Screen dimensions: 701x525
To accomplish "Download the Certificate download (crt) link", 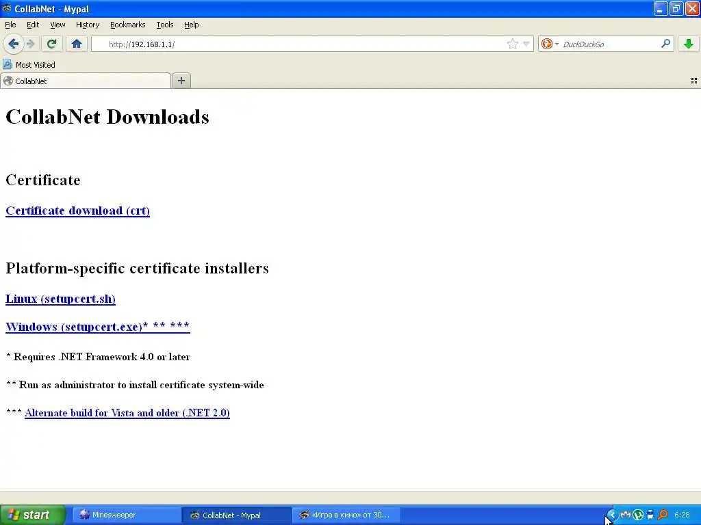I will [x=77, y=211].
